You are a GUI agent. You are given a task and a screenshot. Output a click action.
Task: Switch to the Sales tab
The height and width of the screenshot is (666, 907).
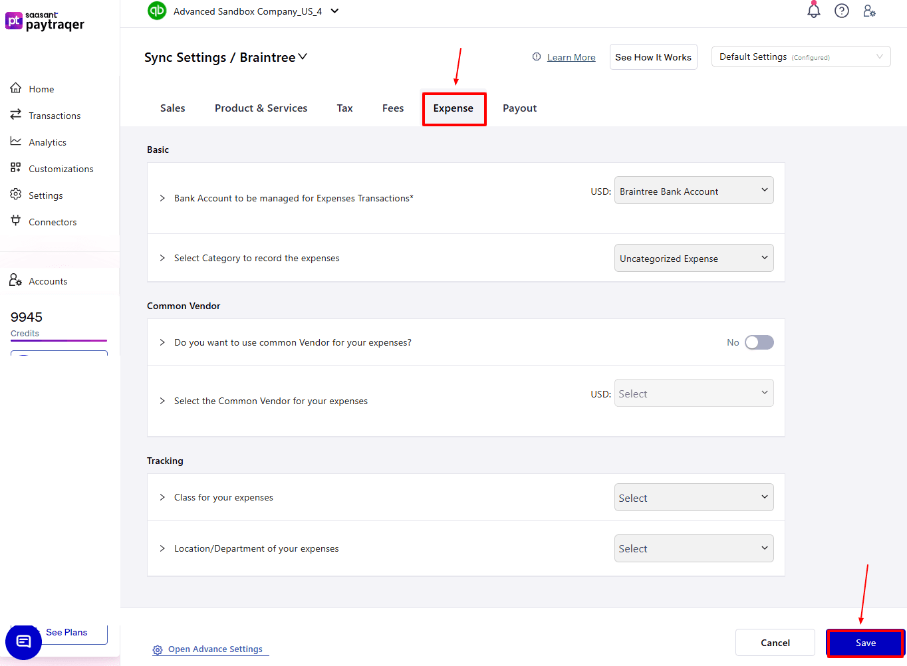(x=173, y=108)
